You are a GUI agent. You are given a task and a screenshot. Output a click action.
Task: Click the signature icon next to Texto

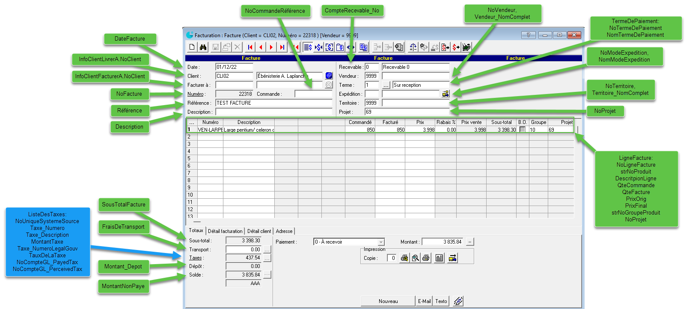[x=458, y=301]
